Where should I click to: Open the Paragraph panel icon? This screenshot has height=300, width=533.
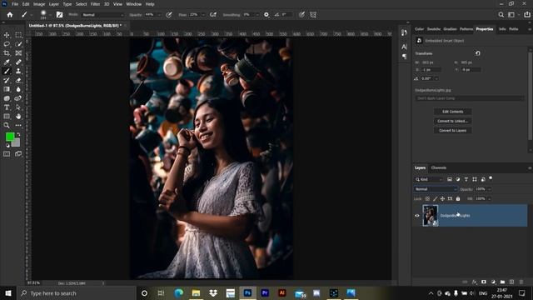[404, 57]
